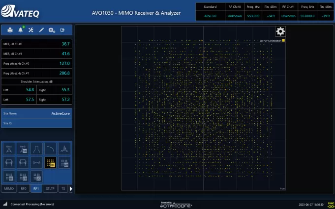Viewport: 335px width, 209px height.
Task: Open the alarm notifications bell
Action: [21, 30]
